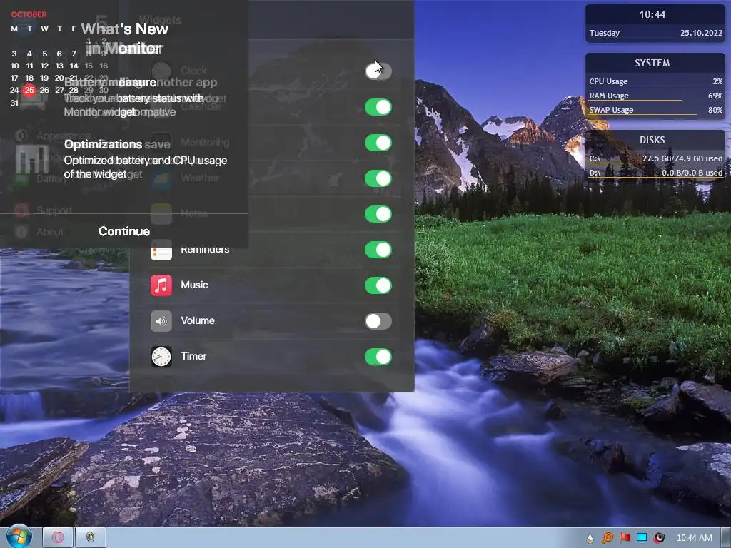Click the Timer clock face icon
This screenshot has width=731, height=548.
[161, 357]
